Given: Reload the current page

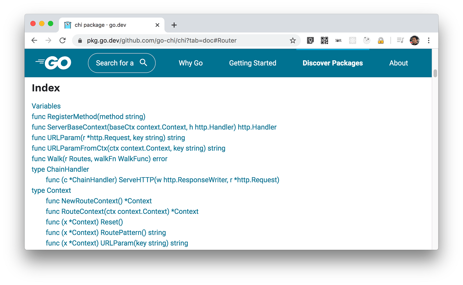Looking at the screenshot, I should 63,41.
